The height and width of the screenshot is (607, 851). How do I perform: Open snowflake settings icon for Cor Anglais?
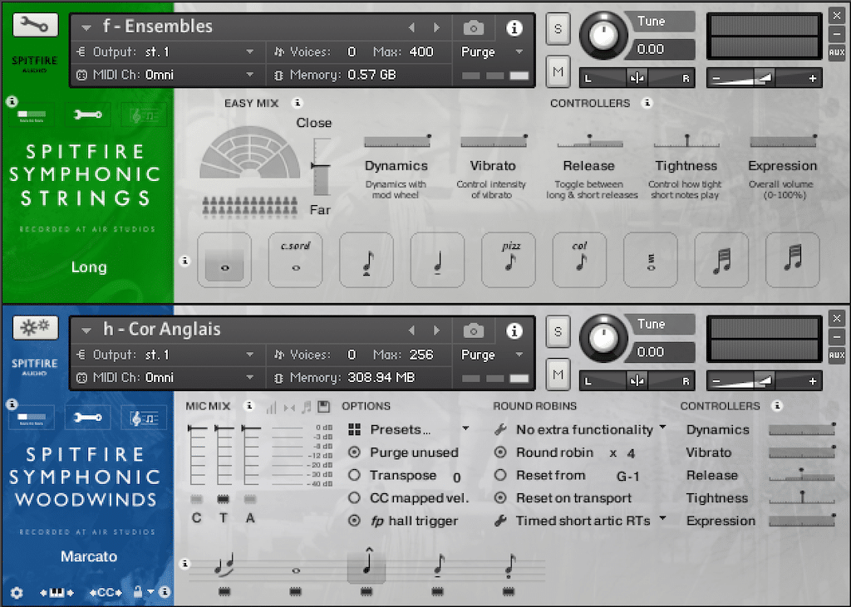(35, 328)
